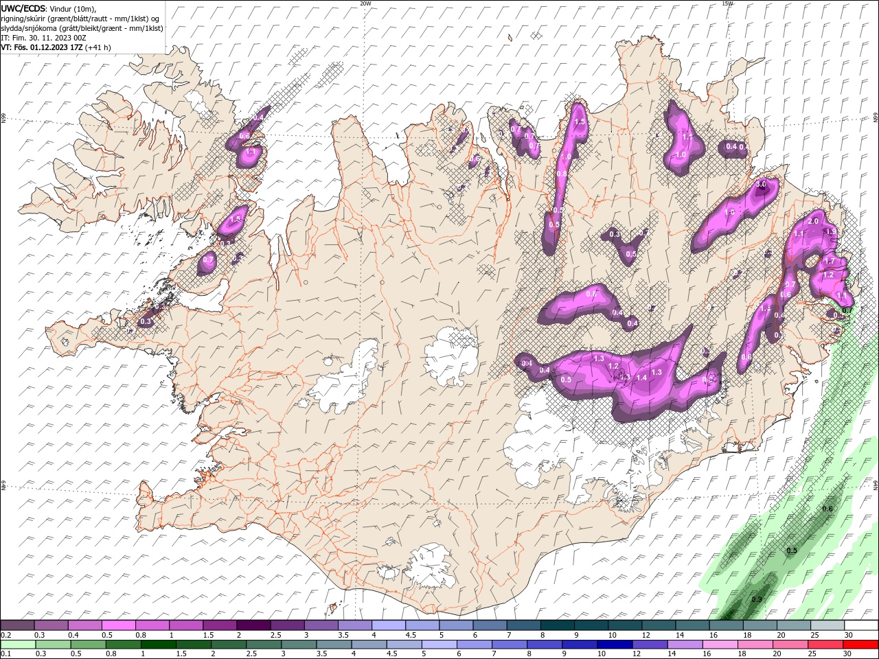Screen dimensions: 879x659
Task: Select lower legend darkest green swatch between 1 and 1.5
Action: click(159, 645)
